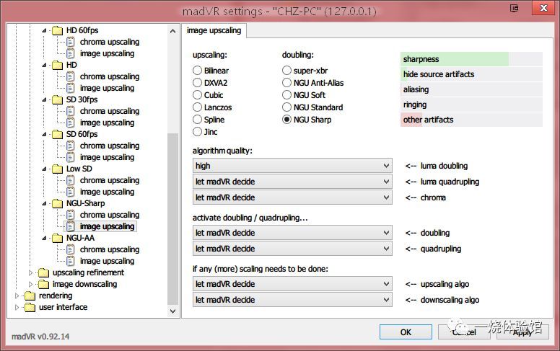Close the madVR settings window
The height and width of the screenshot is (351, 560).
[543, 8]
